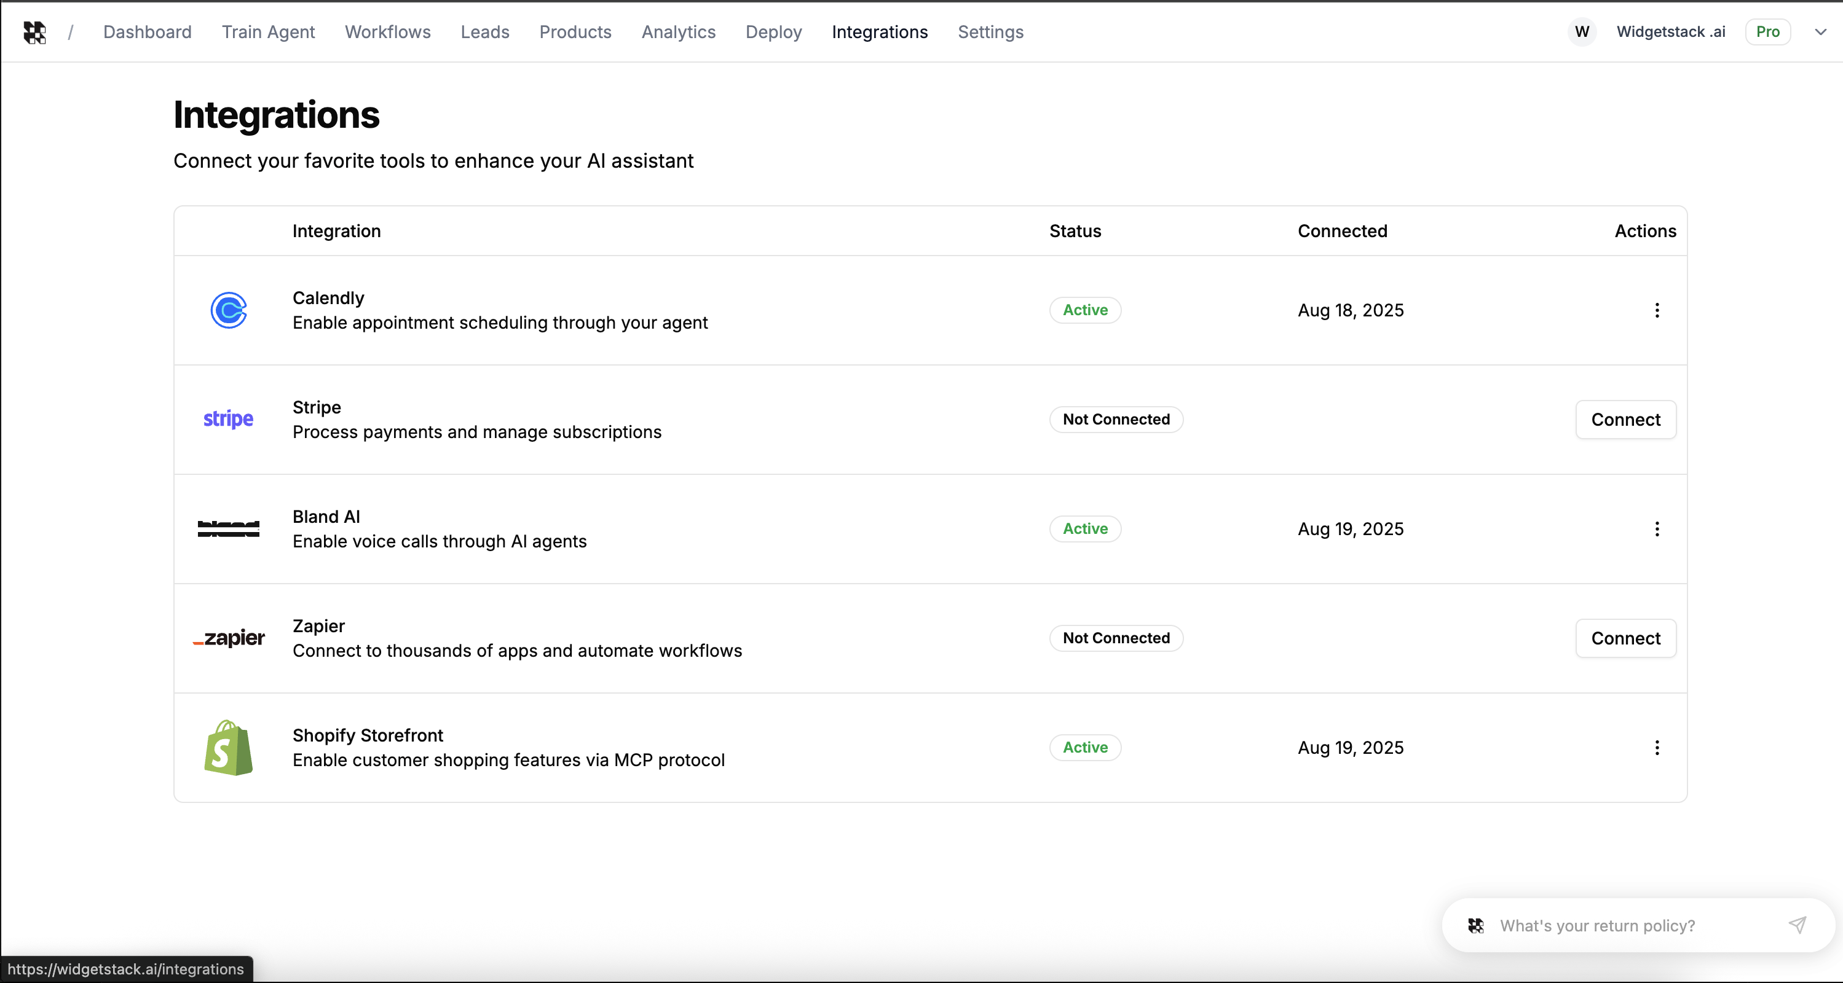Click the Shopify bag icon
The height and width of the screenshot is (983, 1843).
pyautogui.click(x=228, y=748)
